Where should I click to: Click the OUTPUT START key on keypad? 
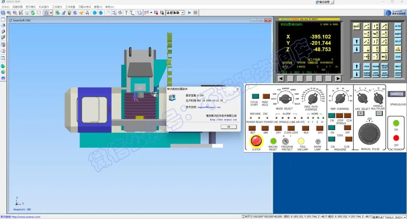[398, 74]
